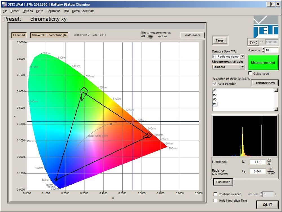Click the Auto-zoom button

click(x=192, y=35)
